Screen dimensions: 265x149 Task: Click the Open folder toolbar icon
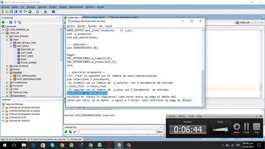pyautogui.click(x=7, y=12)
